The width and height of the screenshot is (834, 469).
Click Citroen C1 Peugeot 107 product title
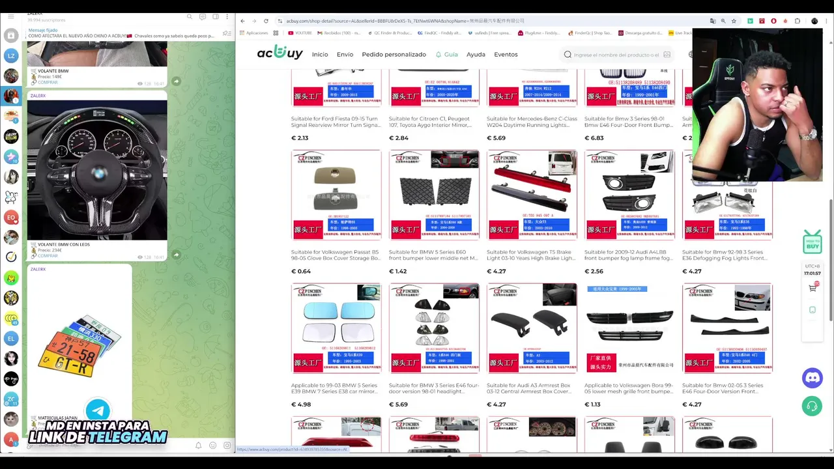click(430, 122)
